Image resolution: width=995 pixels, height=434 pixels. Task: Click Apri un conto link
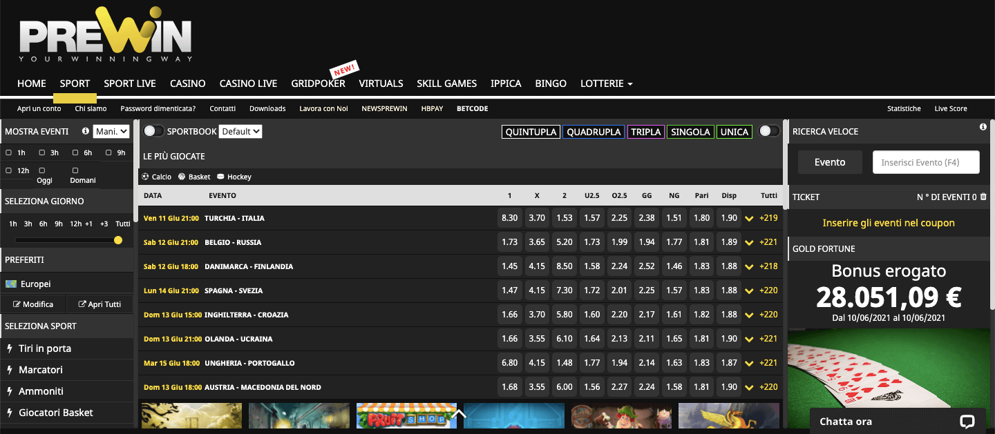[x=39, y=108]
